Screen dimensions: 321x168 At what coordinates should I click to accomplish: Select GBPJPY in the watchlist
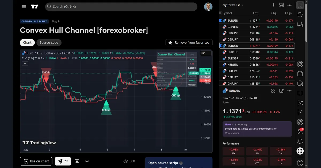point(257,39)
